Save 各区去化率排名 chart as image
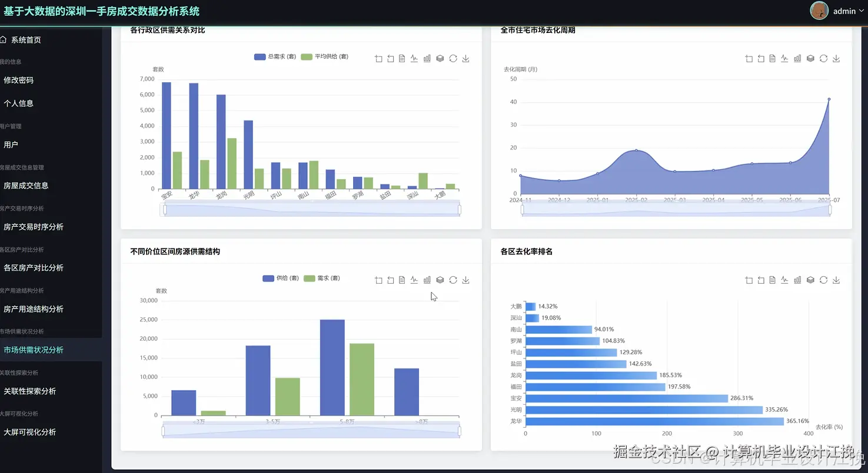 pos(836,280)
